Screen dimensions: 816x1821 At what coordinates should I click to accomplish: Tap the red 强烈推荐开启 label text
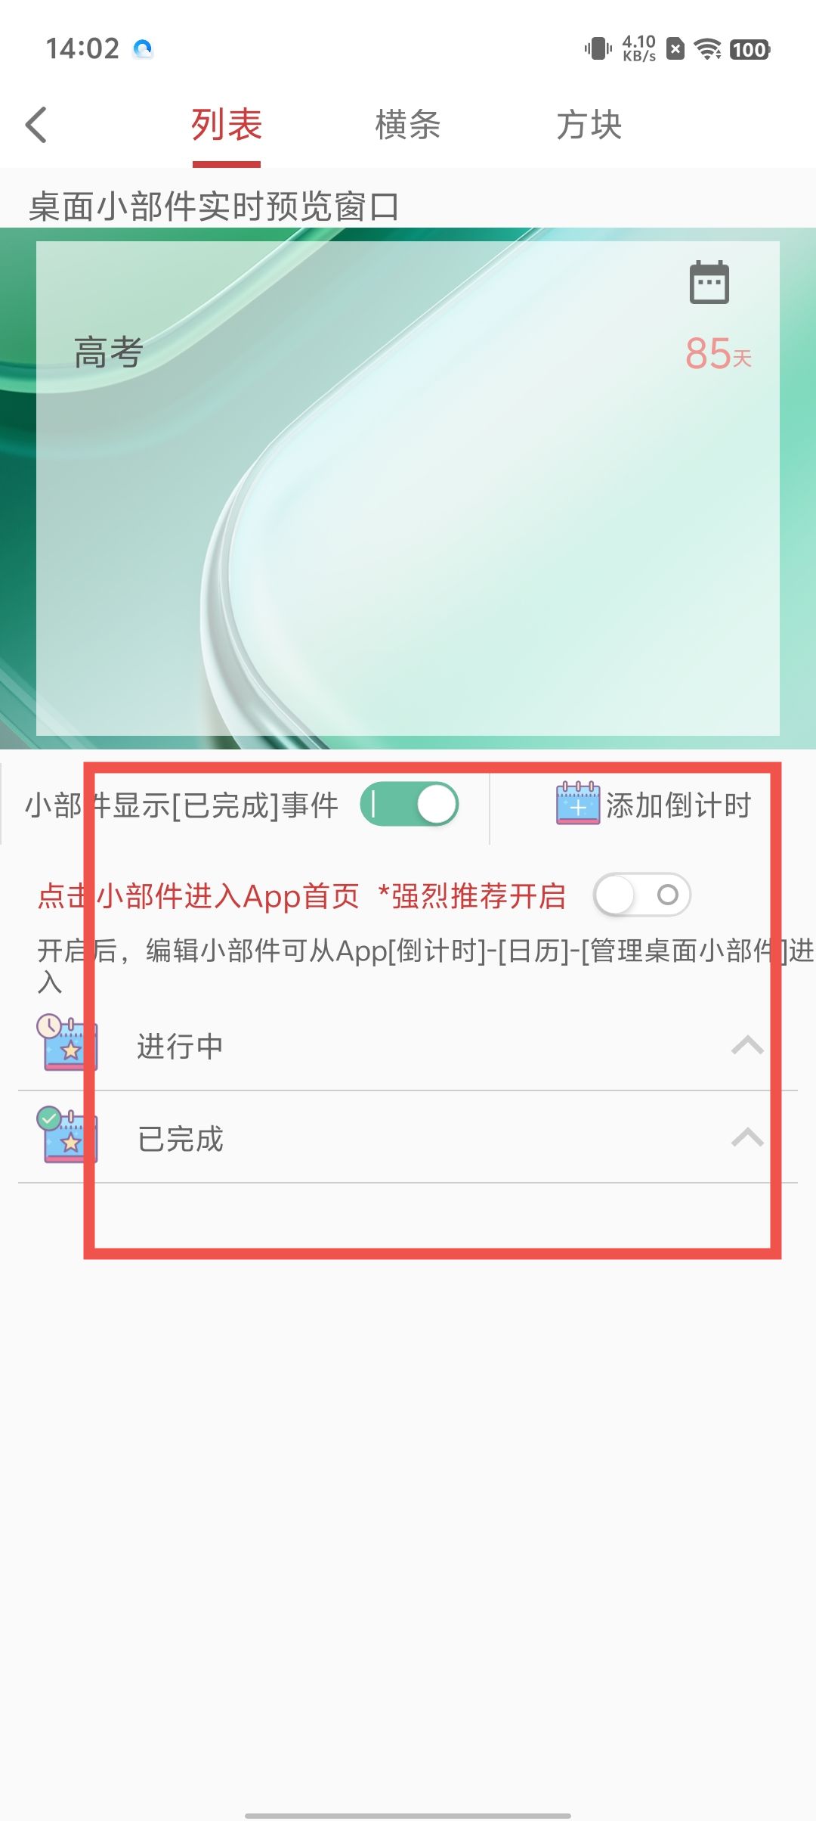(471, 896)
